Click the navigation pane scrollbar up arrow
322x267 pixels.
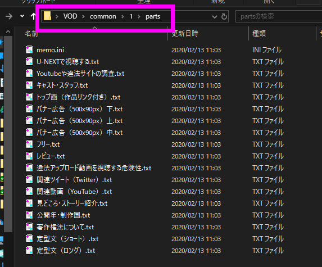8,31
